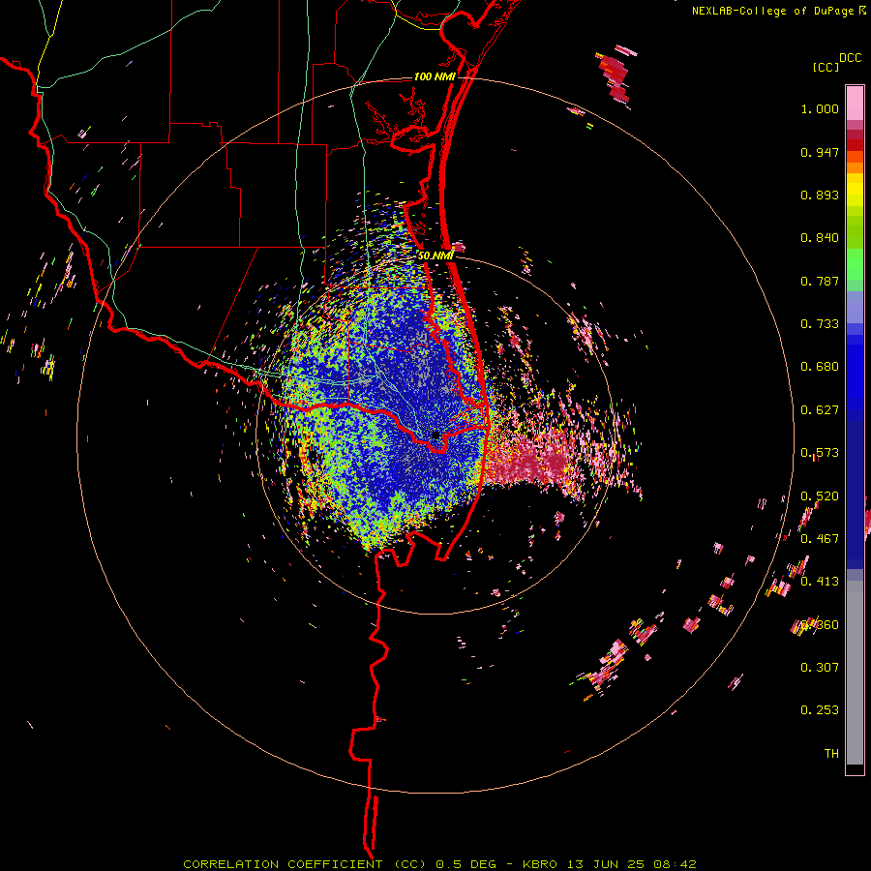Viewport: 871px width, 871px height.
Task: Select the 0.573 value on the color scale
Action: coord(820,453)
